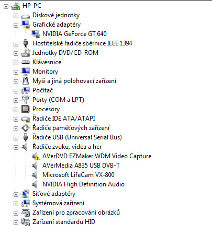Select NVIDIA High Definition Audio entry
This screenshot has height=236, width=212.
[83, 184]
